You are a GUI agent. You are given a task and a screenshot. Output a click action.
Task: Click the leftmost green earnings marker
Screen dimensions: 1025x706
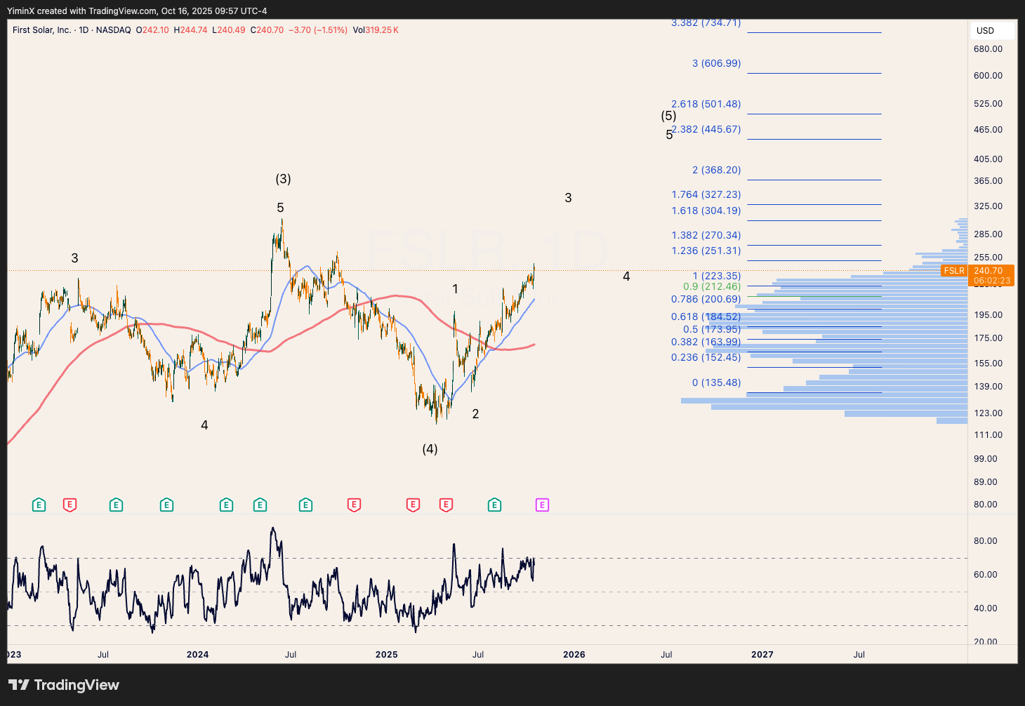click(x=39, y=505)
